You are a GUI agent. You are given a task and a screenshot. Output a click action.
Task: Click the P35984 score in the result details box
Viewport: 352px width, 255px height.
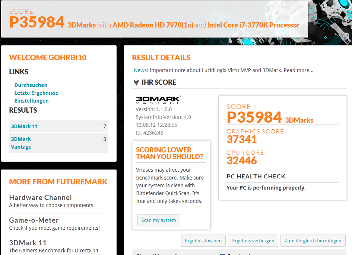click(x=254, y=117)
